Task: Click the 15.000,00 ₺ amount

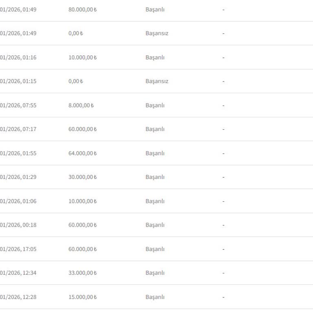Action: 82,297
